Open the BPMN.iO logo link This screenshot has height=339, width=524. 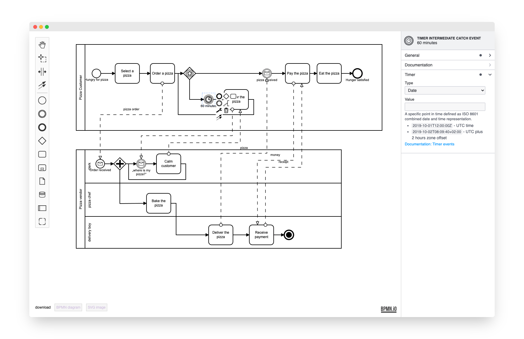(389, 309)
